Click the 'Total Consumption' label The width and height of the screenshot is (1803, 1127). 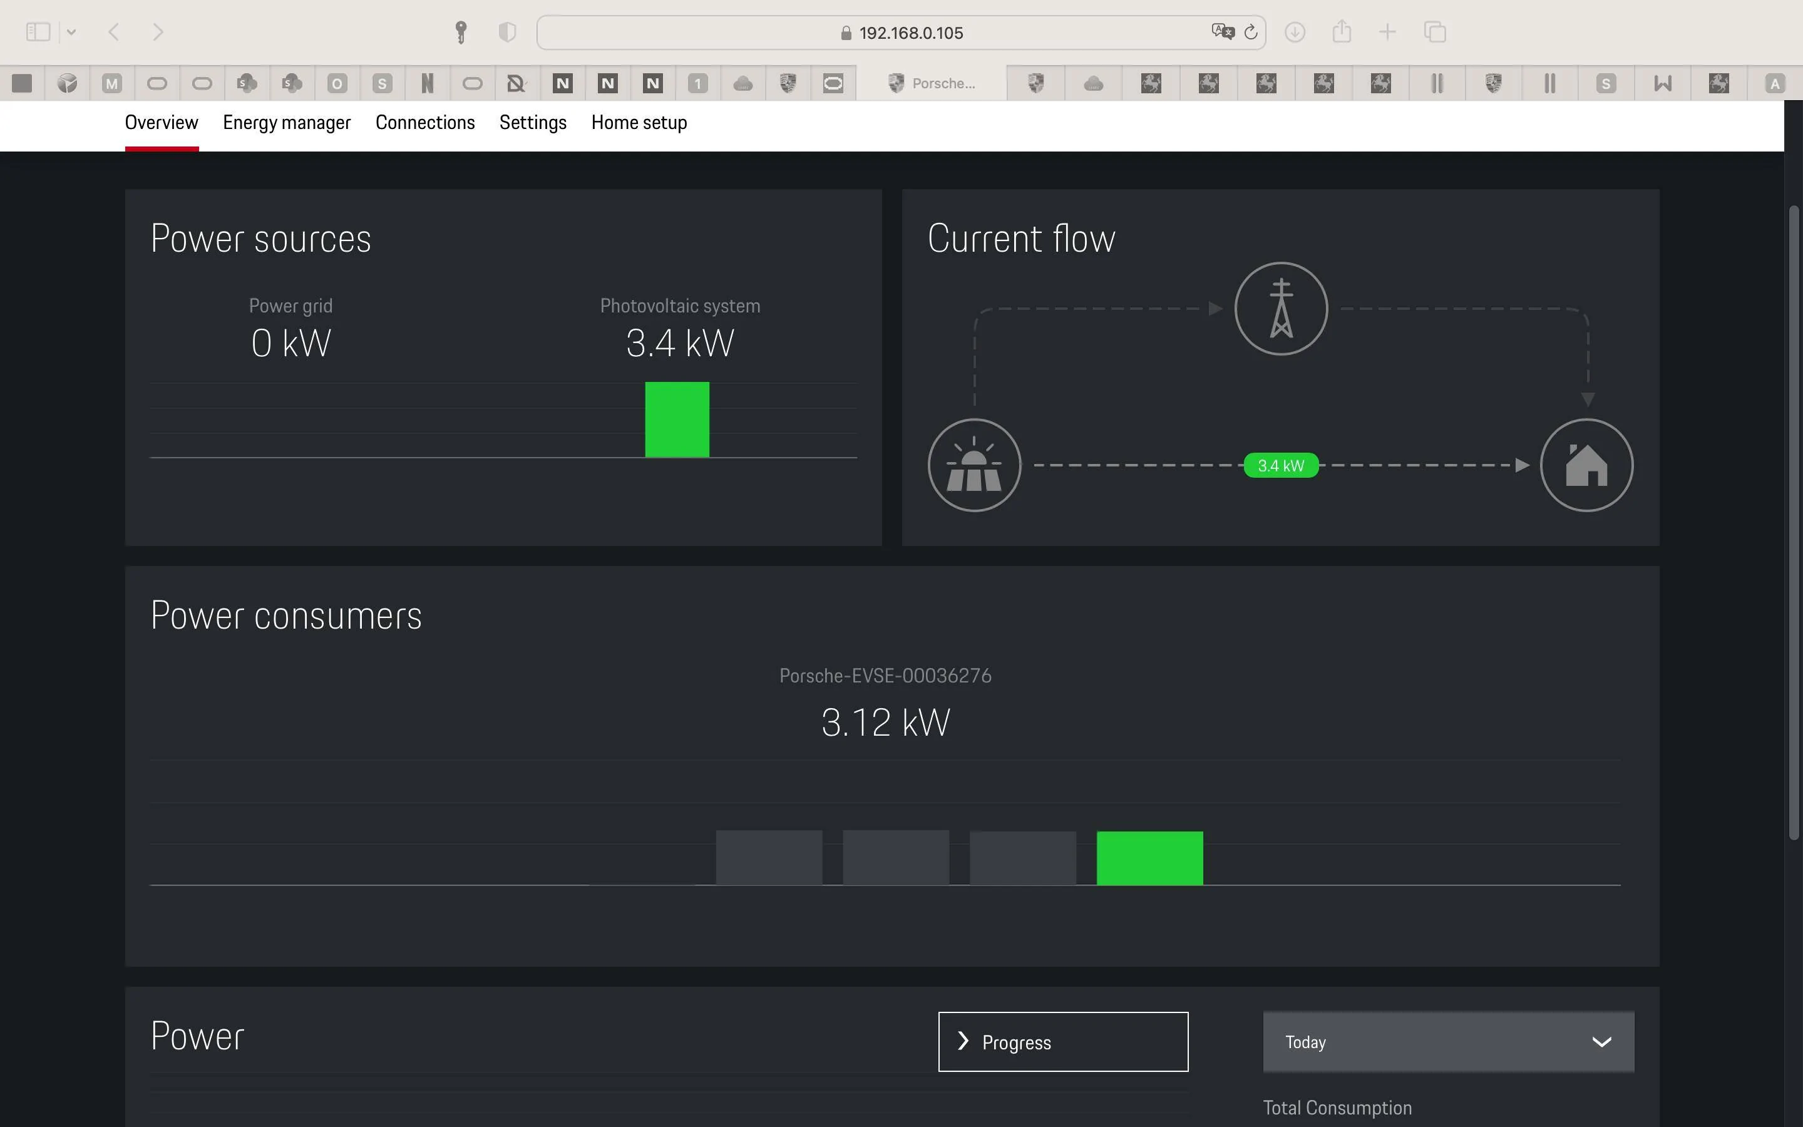pos(1337,1108)
